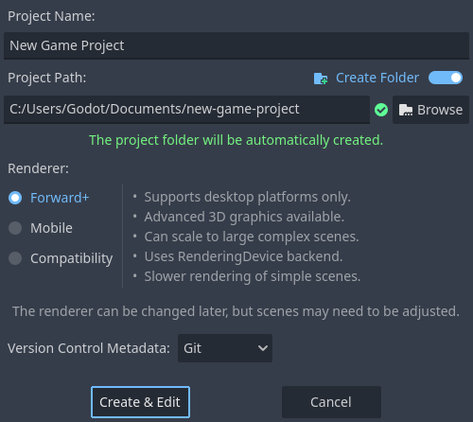Browse for a project folder location
Screen dimensions: 473x422
click(430, 110)
